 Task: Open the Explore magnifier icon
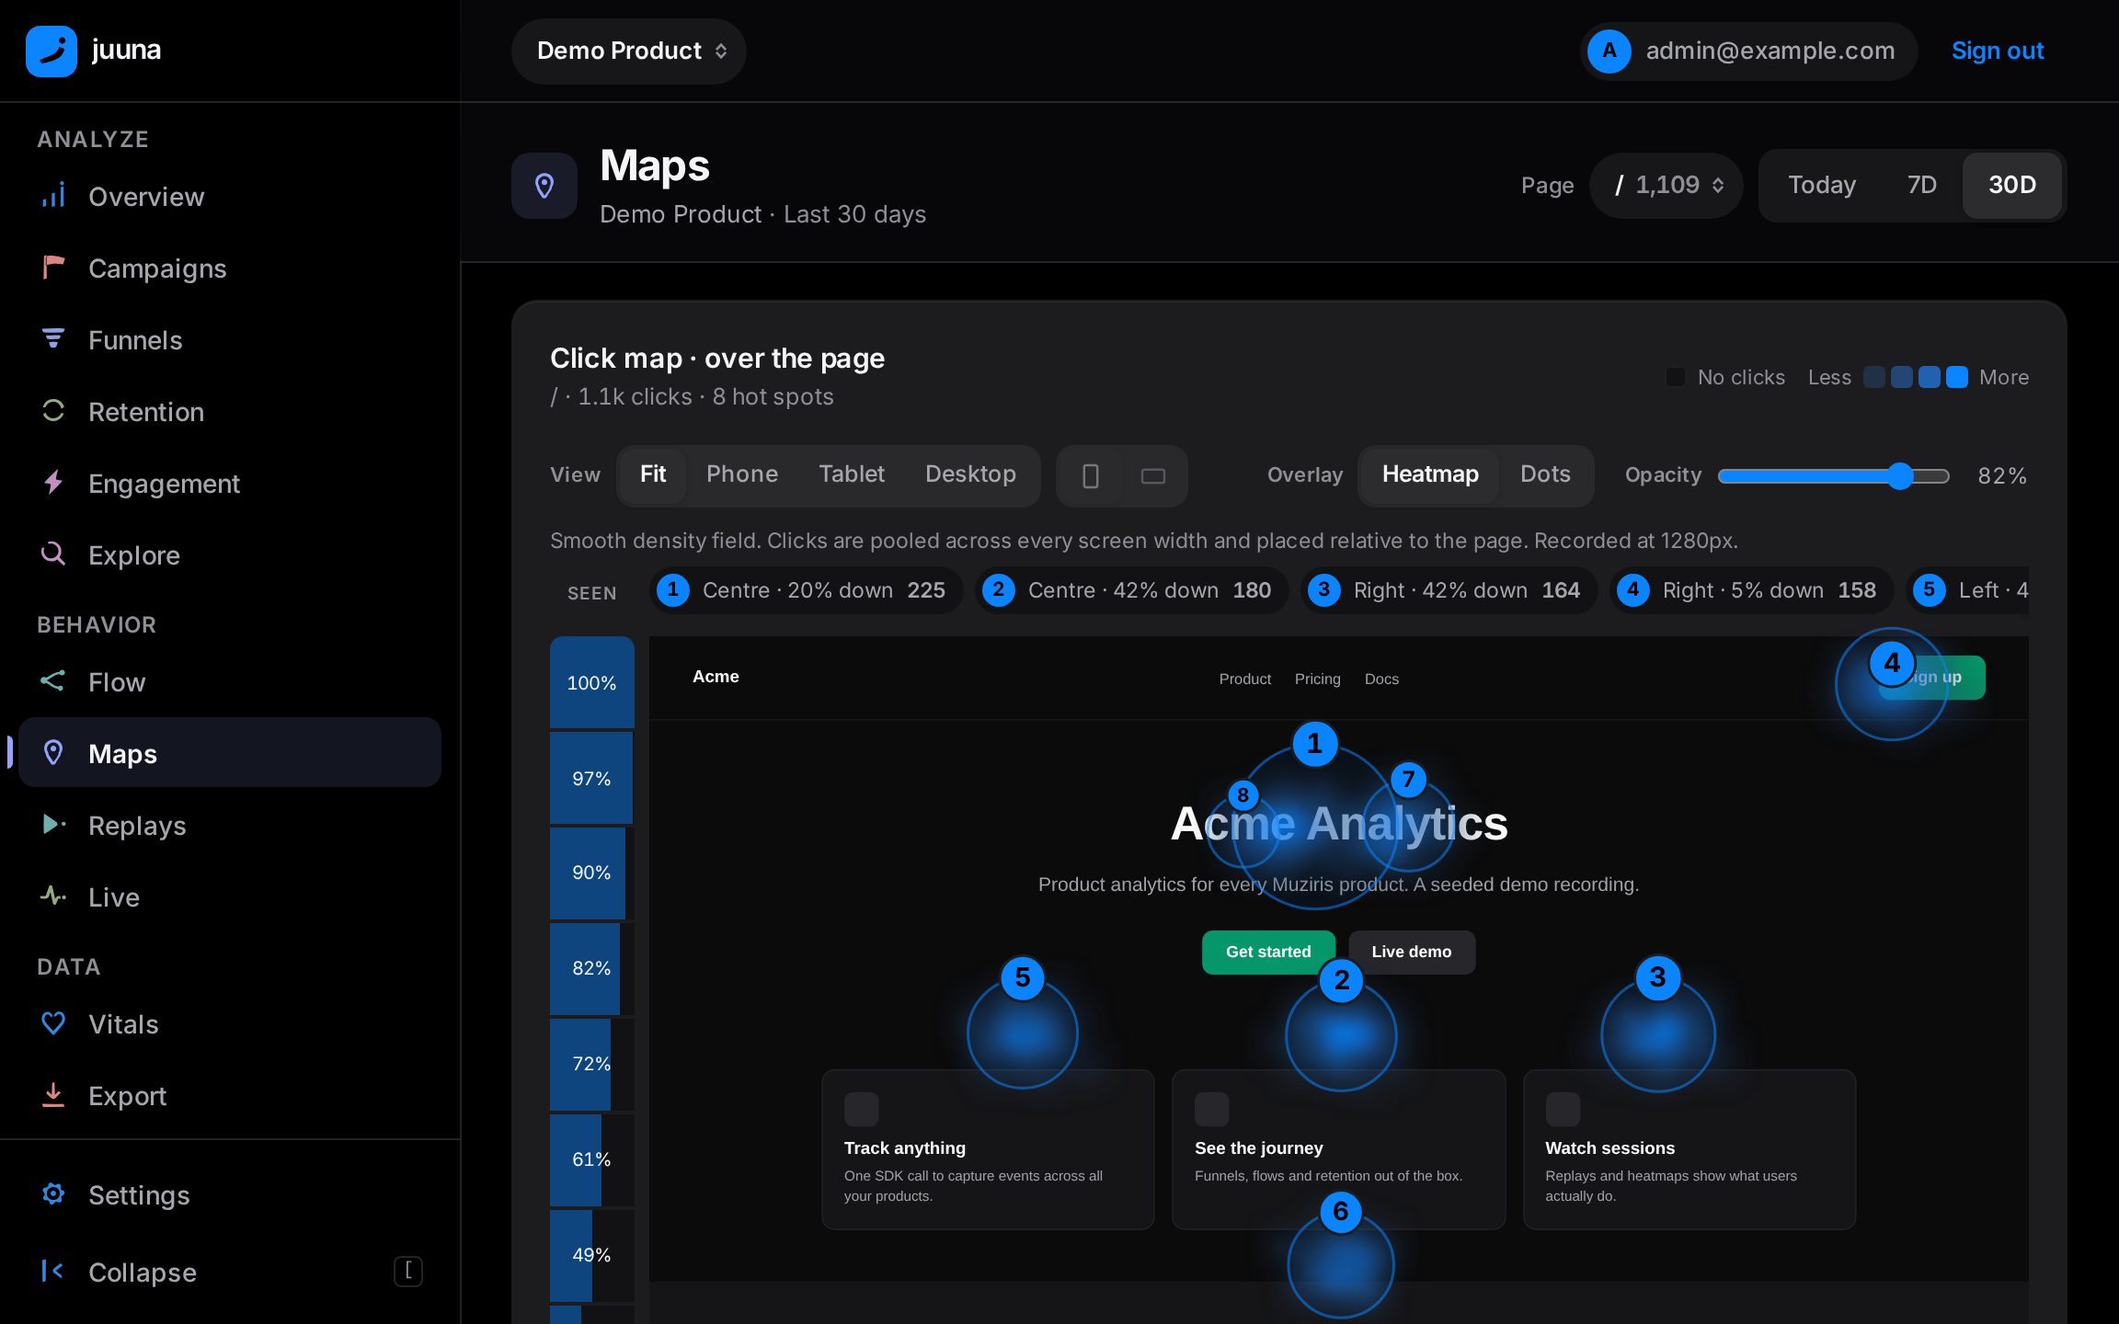coord(53,554)
